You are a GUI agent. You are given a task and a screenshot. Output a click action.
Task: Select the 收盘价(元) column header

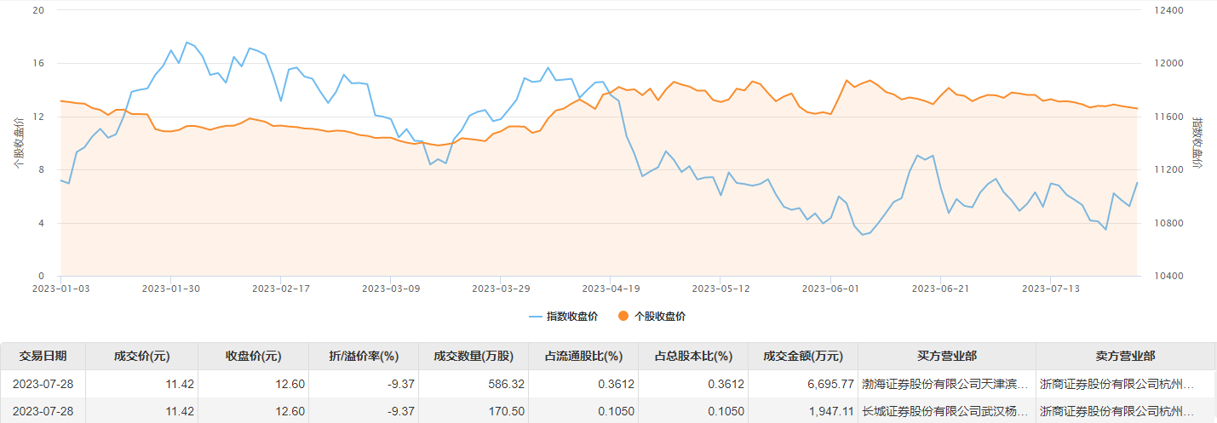pyautogui.click(x=253, y=357)
